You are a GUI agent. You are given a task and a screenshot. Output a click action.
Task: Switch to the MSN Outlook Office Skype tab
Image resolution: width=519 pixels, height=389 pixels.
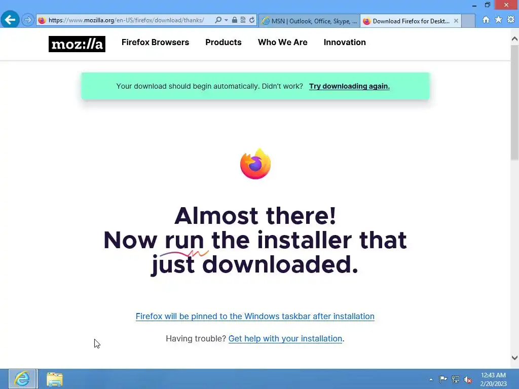click(310, 21)
